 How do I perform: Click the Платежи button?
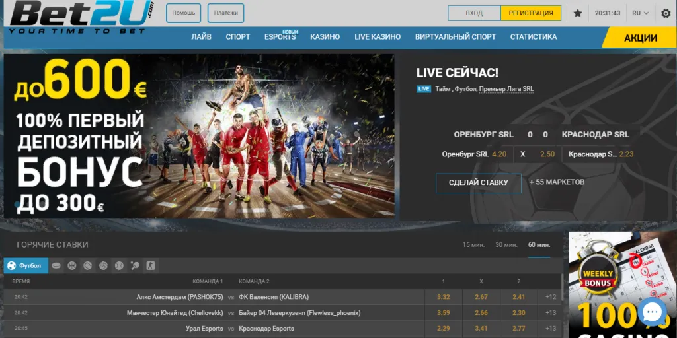tap(226, 13)
